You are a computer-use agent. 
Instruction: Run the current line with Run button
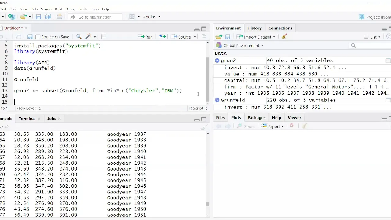point(145,37)
